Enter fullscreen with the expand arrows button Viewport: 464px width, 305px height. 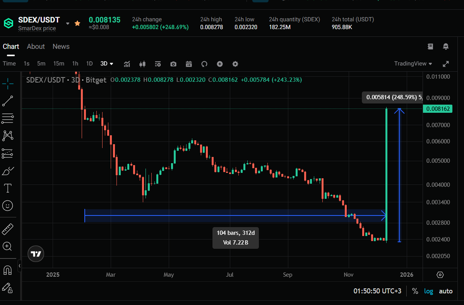click(x=446, y=64)
